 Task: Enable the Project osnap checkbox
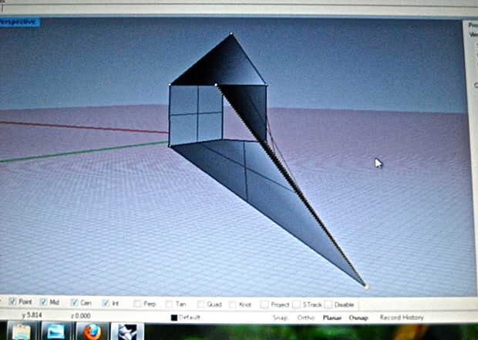click(x=264, y=305)
